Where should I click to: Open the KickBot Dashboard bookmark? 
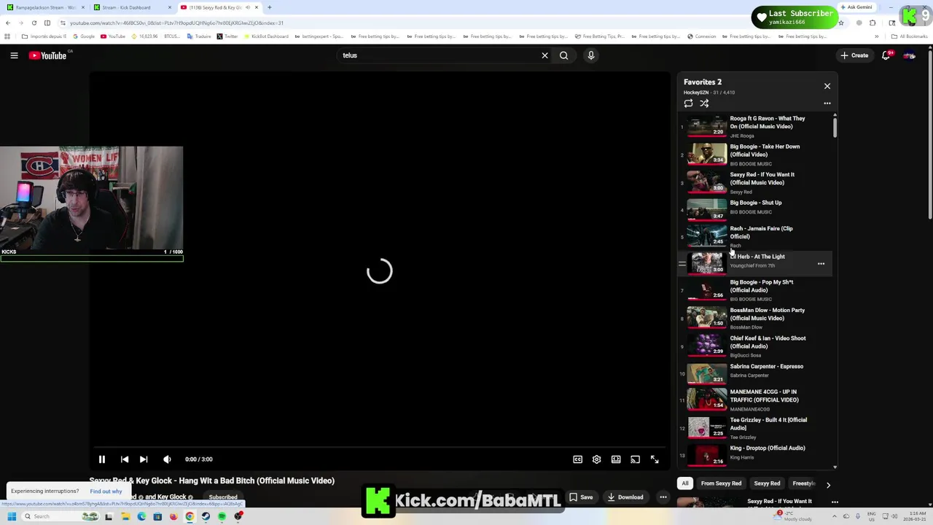pos(266,36)
